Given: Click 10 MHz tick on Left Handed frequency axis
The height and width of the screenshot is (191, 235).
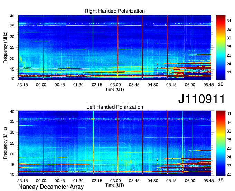Looking at the screenshot, I should coord(12,174).
